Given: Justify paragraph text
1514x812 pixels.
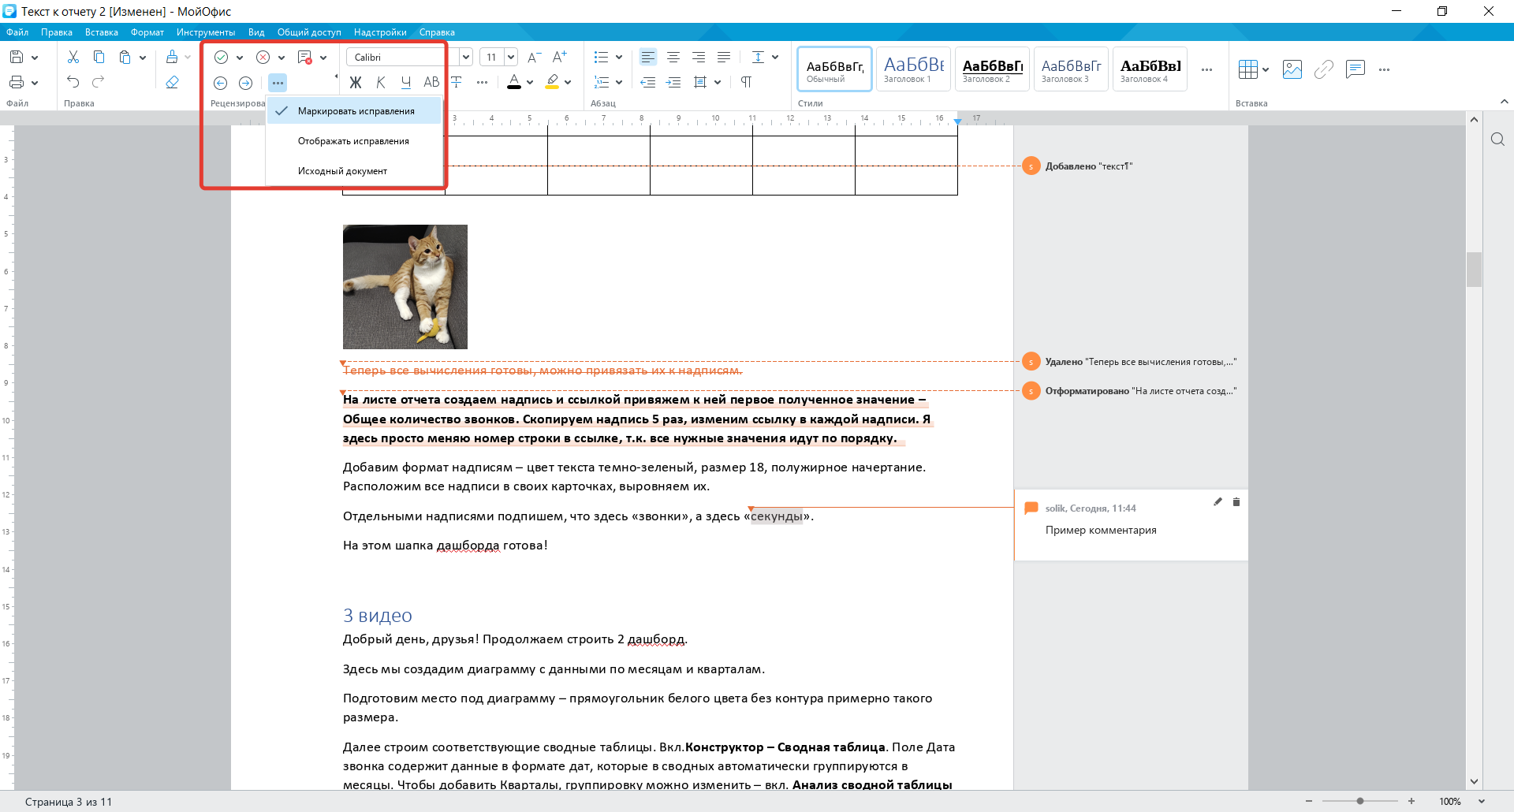Looking at the screenshot, I should (x=724, y=57).
